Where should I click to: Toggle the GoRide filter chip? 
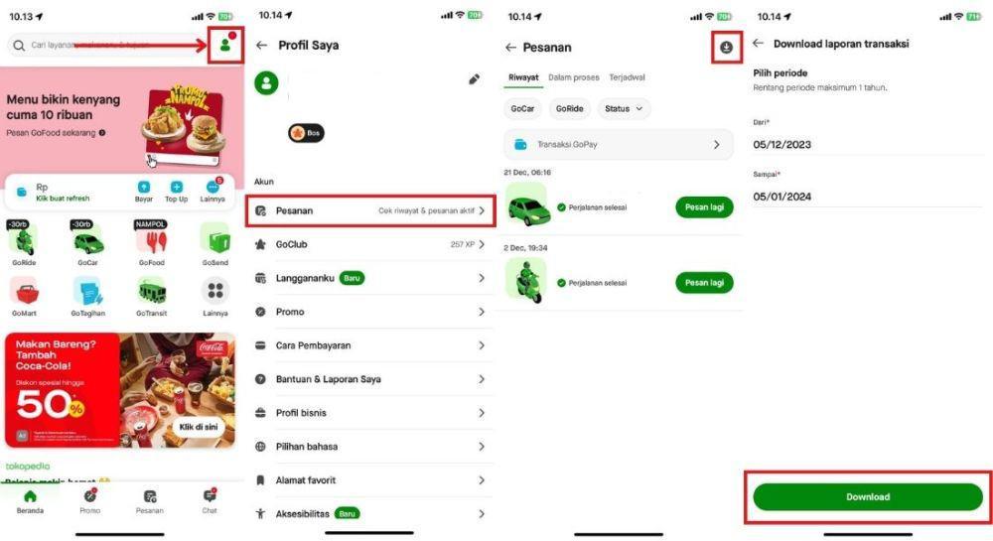[569, 109]
